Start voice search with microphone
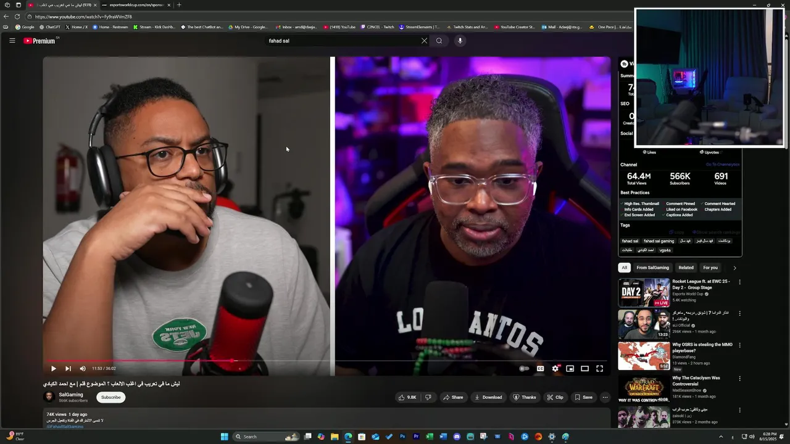This screenshot has height=444, width=790. 460,41
